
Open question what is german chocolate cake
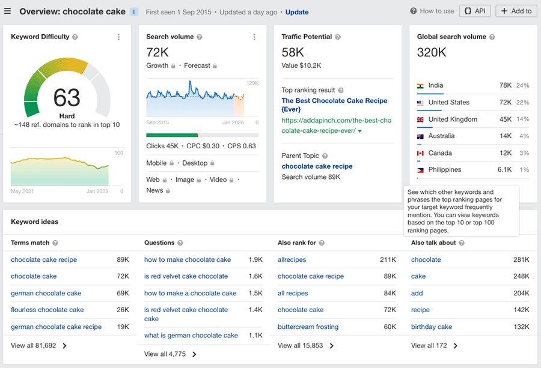[x=191, y=335]
